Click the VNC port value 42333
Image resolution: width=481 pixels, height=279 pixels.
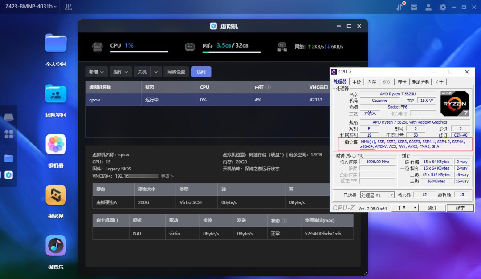point(316,100)
